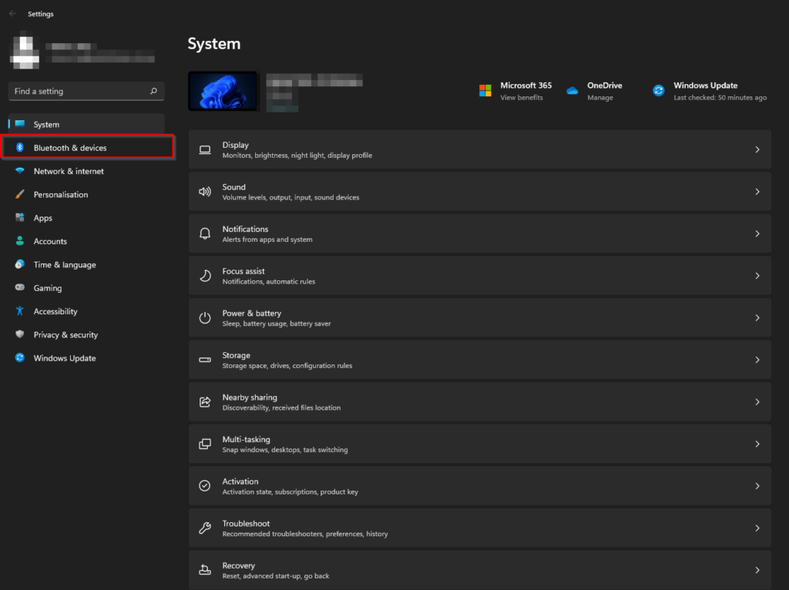Open Time & language section
Image resolution: width=789 pixels, height=590 pixels.
(x=65, y=265)
